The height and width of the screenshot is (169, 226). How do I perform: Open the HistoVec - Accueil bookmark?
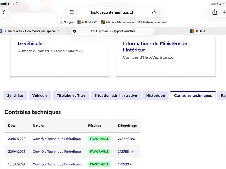(x=153, y=22)
